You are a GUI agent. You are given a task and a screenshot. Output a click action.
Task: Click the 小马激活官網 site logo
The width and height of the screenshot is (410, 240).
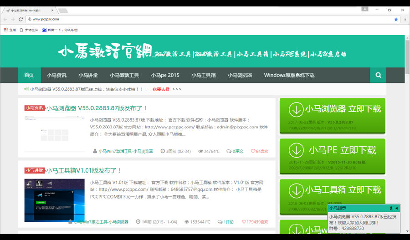pos(105,51)
